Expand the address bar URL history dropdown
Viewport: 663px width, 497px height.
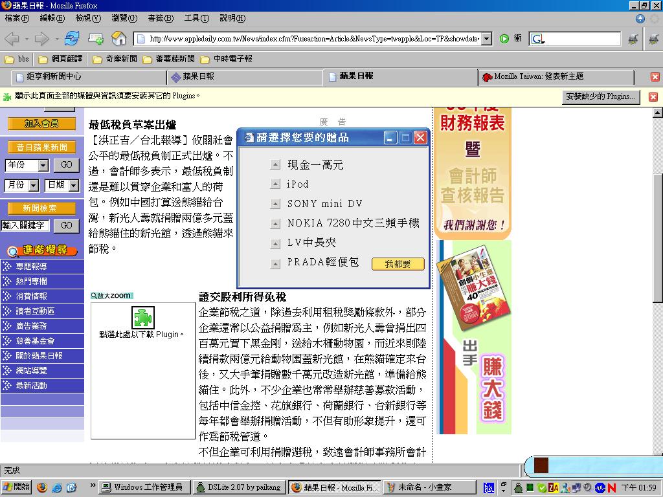pyautogui.click(x=487, y=39)
